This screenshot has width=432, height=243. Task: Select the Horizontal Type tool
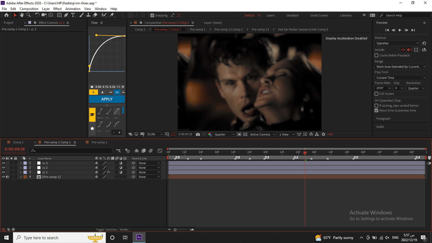[x=73, y=15]
